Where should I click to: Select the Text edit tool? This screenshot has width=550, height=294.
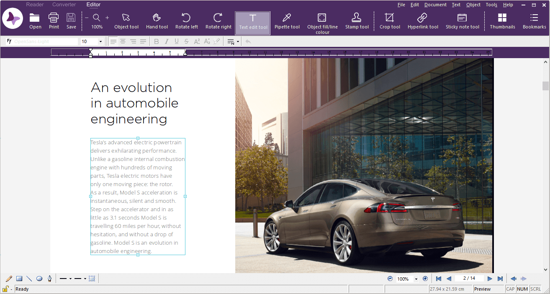coord(253,23)
